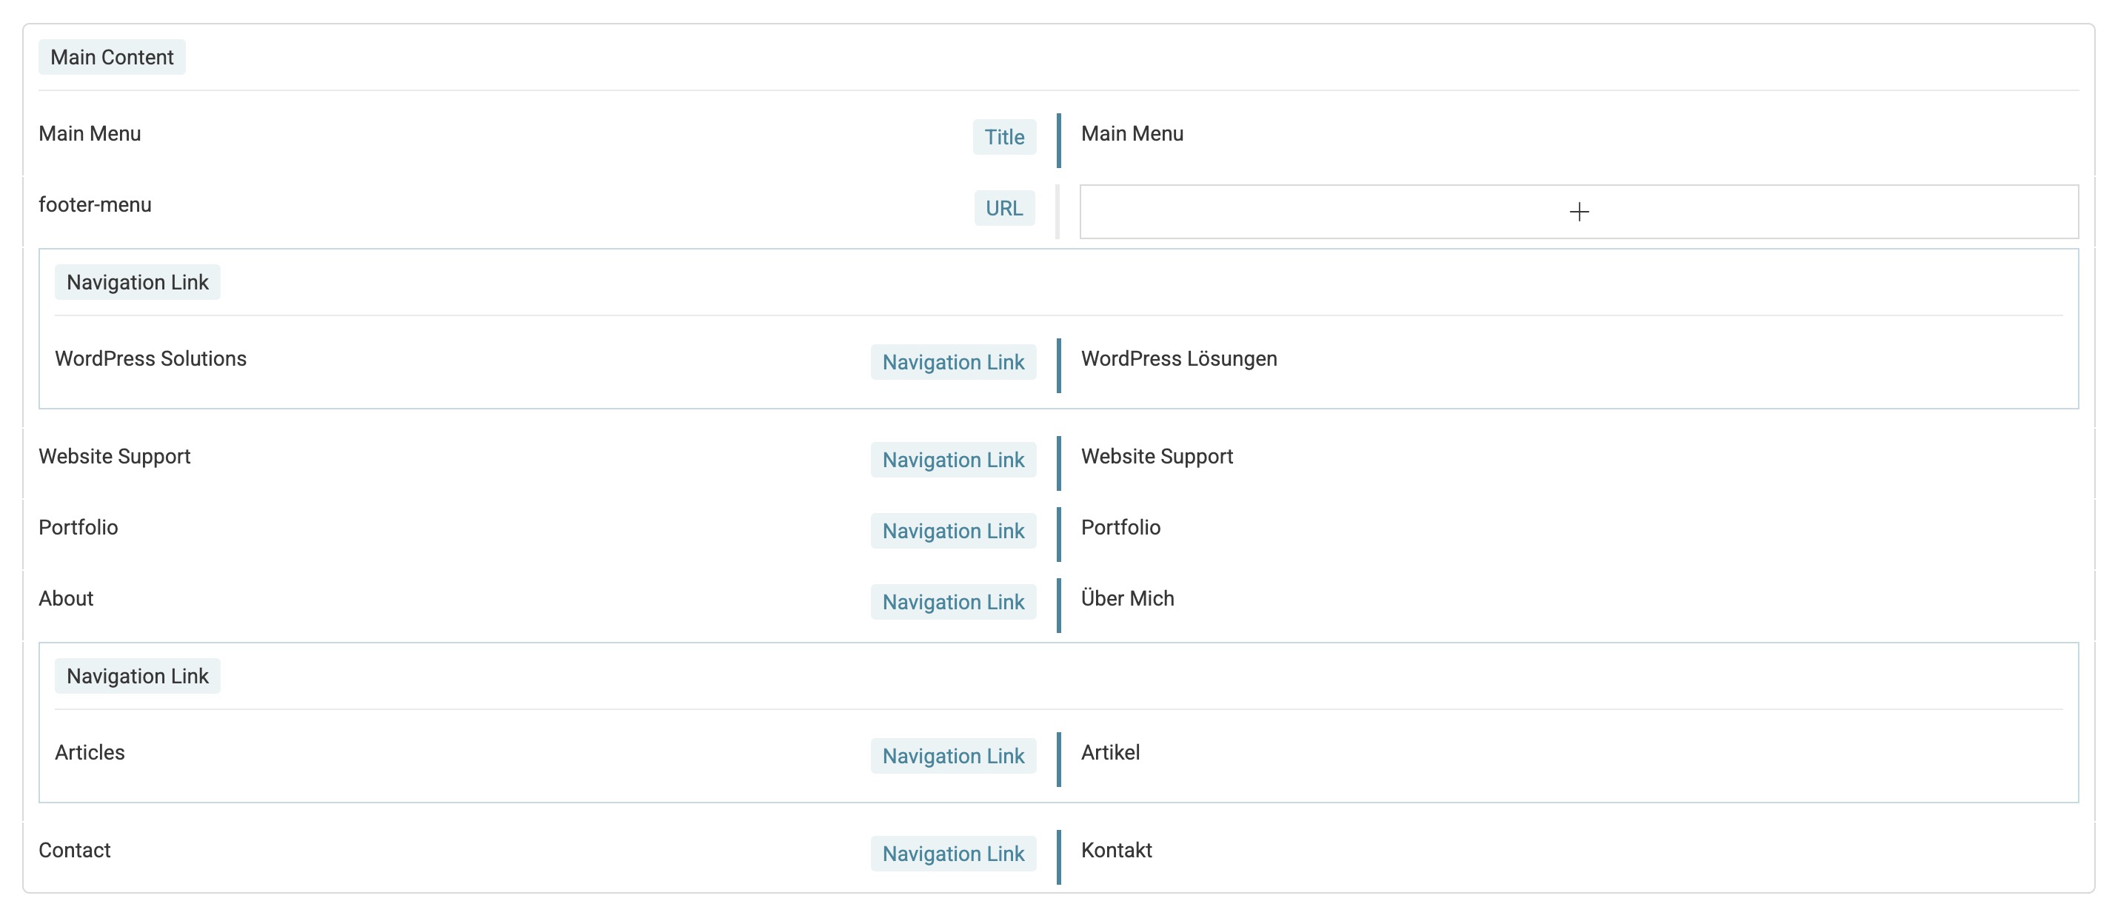Image resolution: width=2115 pixels, height=921 pixels.
Task: Click Navigation Link tag in Contact row
Action: 952,854
